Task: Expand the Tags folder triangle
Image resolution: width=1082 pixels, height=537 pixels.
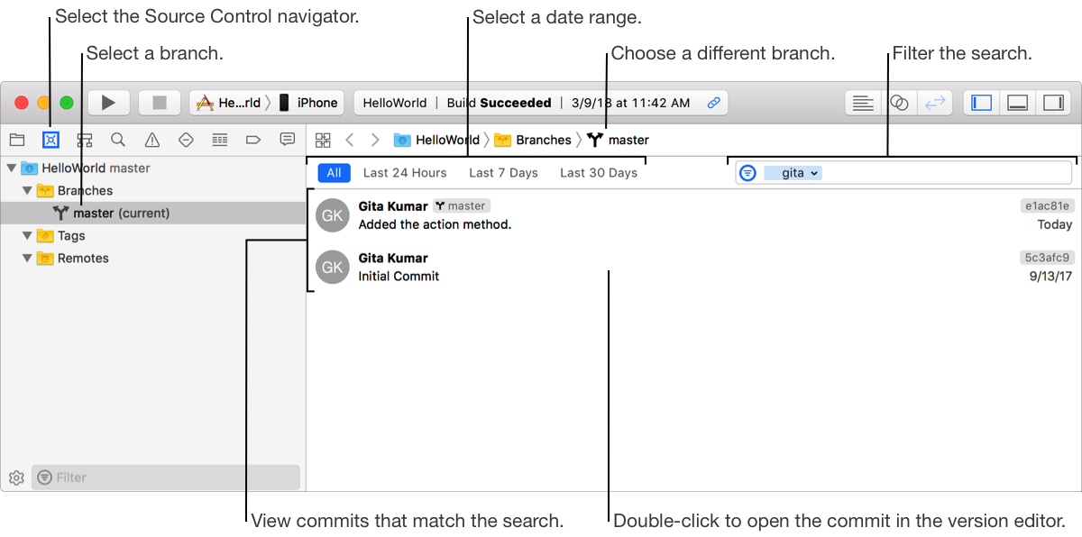Action: [x=27, y=235]
